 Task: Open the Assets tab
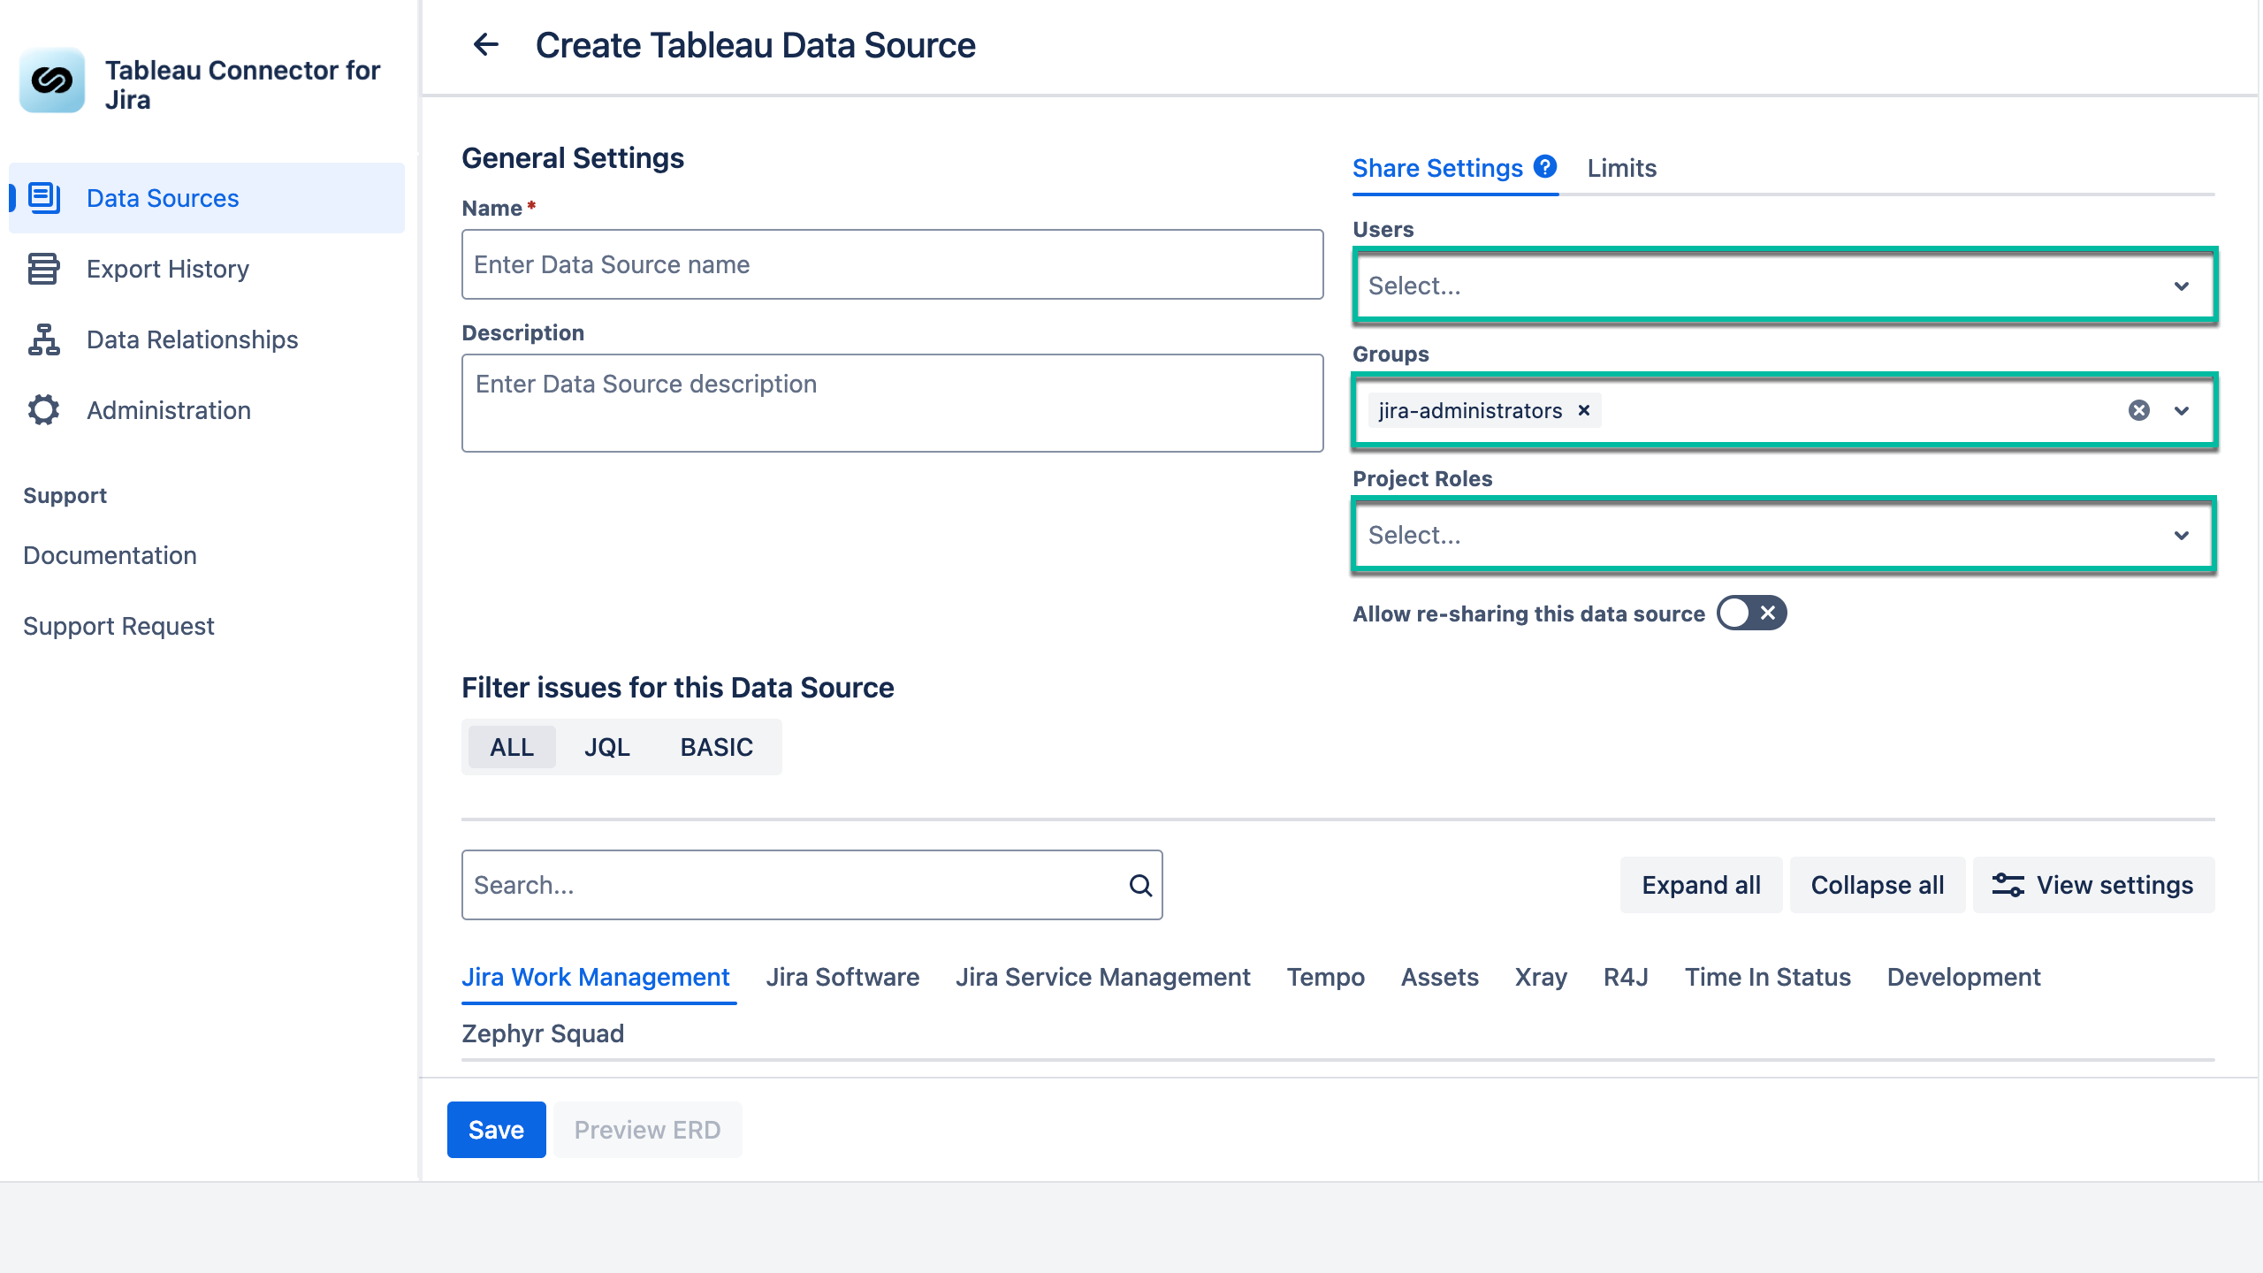(x=1439, y=977)
